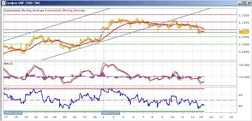Click the 1.6950 price axis label
252x121 pixels.
tap(244, 52)
